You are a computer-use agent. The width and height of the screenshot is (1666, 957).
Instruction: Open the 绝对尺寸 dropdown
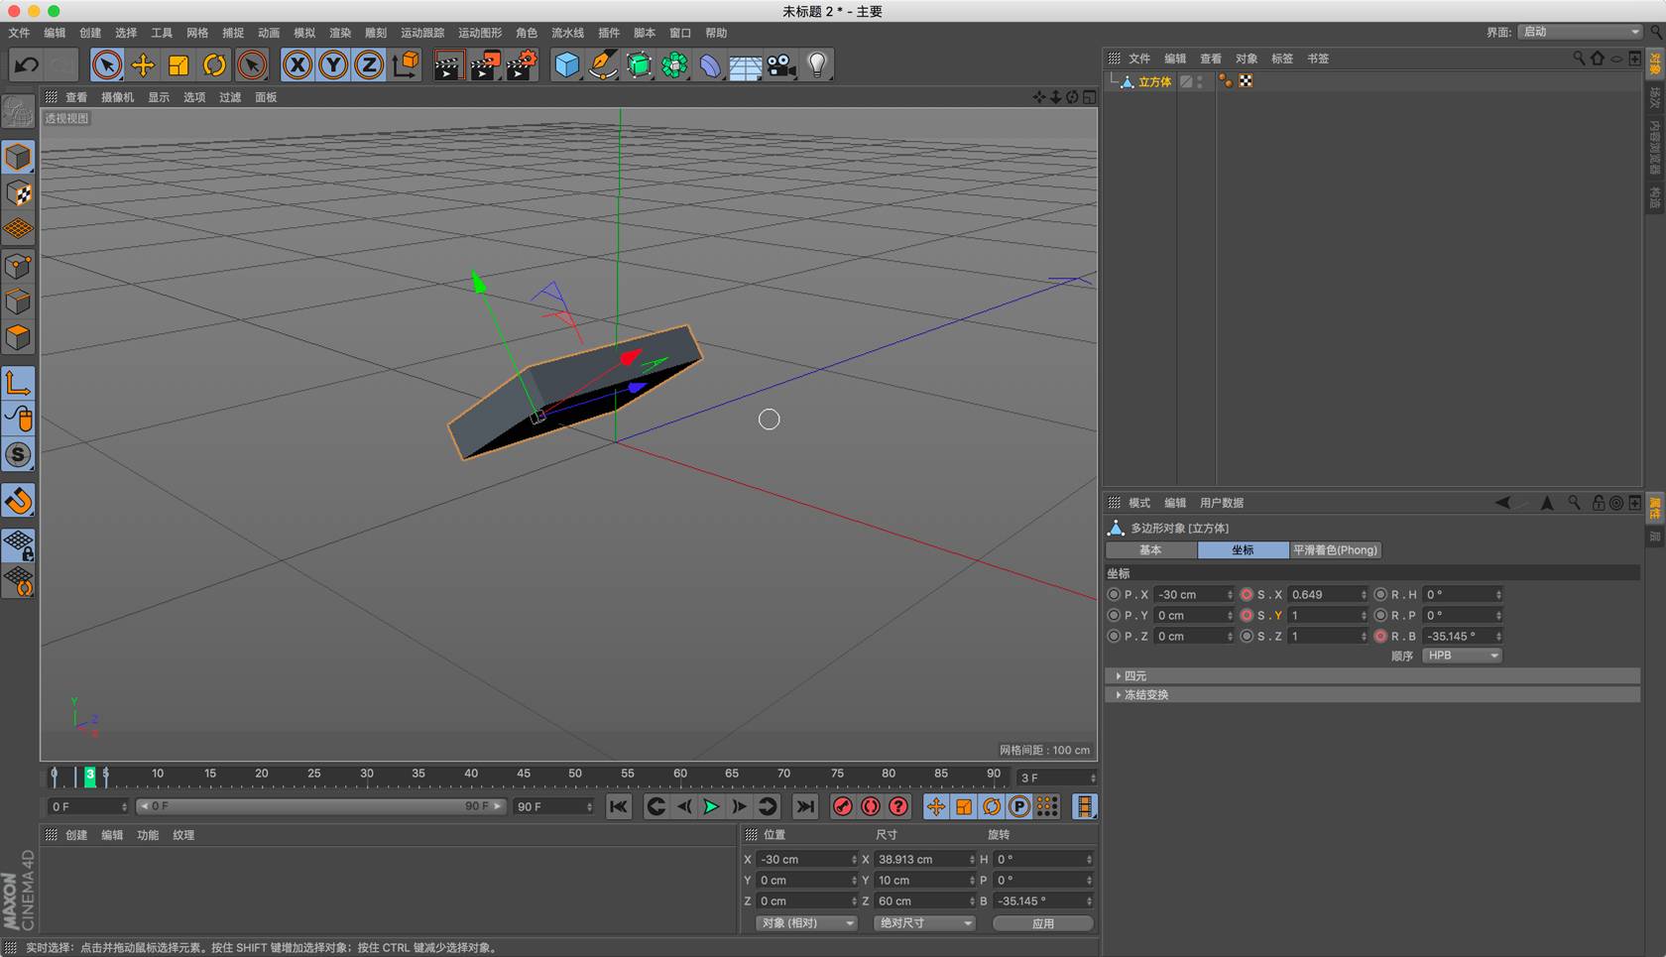[924, 923]
